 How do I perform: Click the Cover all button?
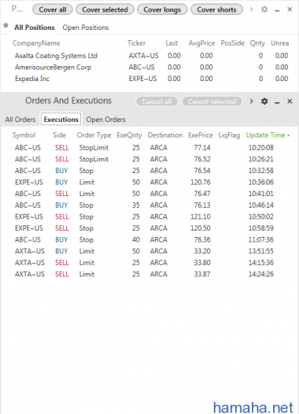pos(53,9)
